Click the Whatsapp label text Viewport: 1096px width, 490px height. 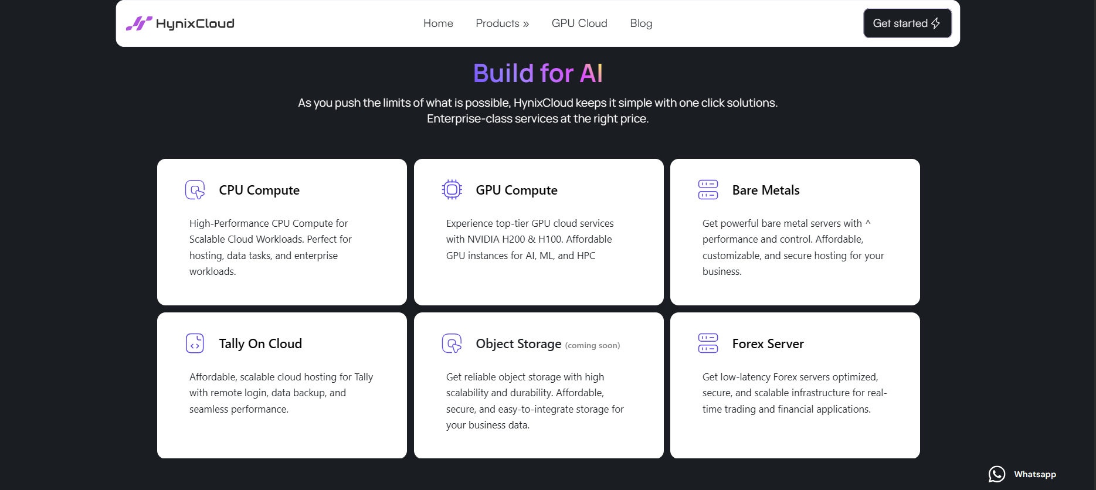coord(1035,474)
